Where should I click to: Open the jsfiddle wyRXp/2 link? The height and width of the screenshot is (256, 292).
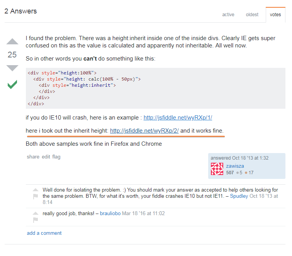coord(144,131)
